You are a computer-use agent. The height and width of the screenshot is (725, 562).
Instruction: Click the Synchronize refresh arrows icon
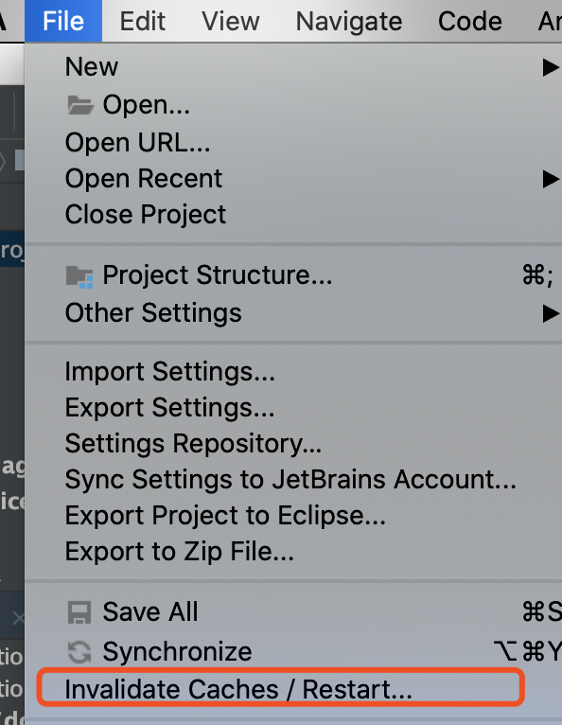point(79,652)
